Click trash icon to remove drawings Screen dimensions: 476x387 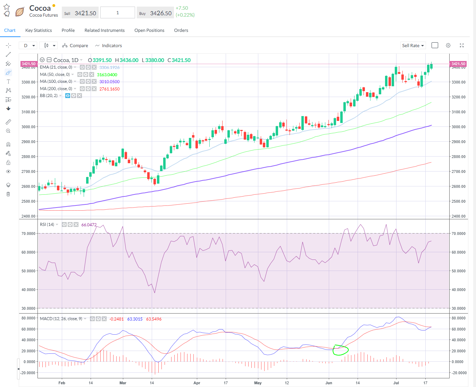[x=8, y=194]
